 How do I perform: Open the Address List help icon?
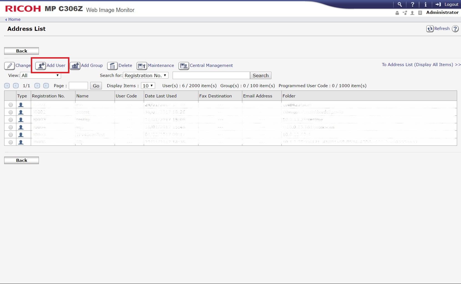(455, 29)
